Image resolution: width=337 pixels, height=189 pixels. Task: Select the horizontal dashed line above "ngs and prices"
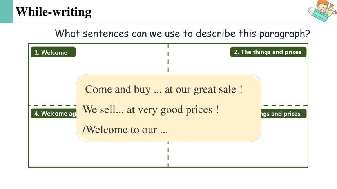pyautogui.click(x=284, y=105)
